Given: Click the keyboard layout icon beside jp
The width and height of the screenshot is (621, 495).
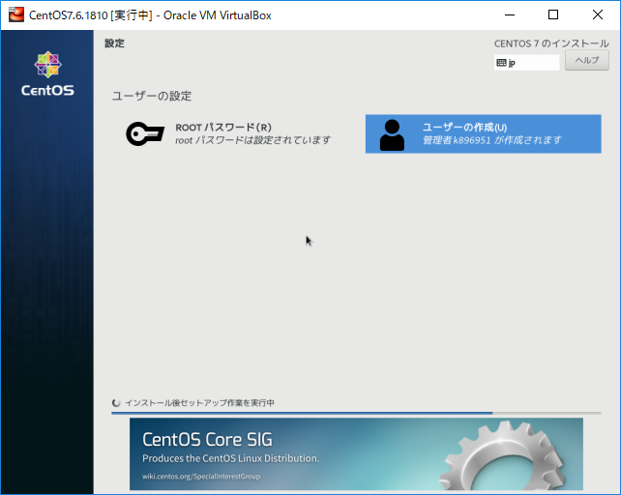Looking at the screenshot, I should [501, 63].
